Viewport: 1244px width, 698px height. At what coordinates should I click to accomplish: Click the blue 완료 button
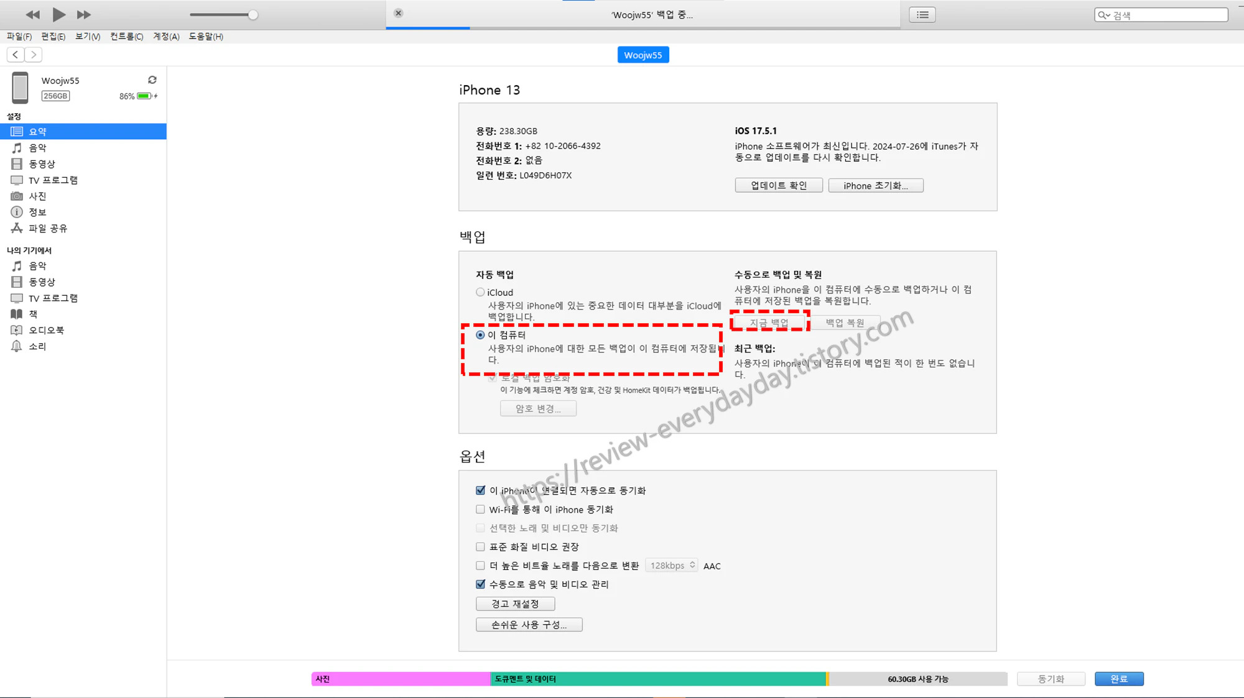[1118, 679]
